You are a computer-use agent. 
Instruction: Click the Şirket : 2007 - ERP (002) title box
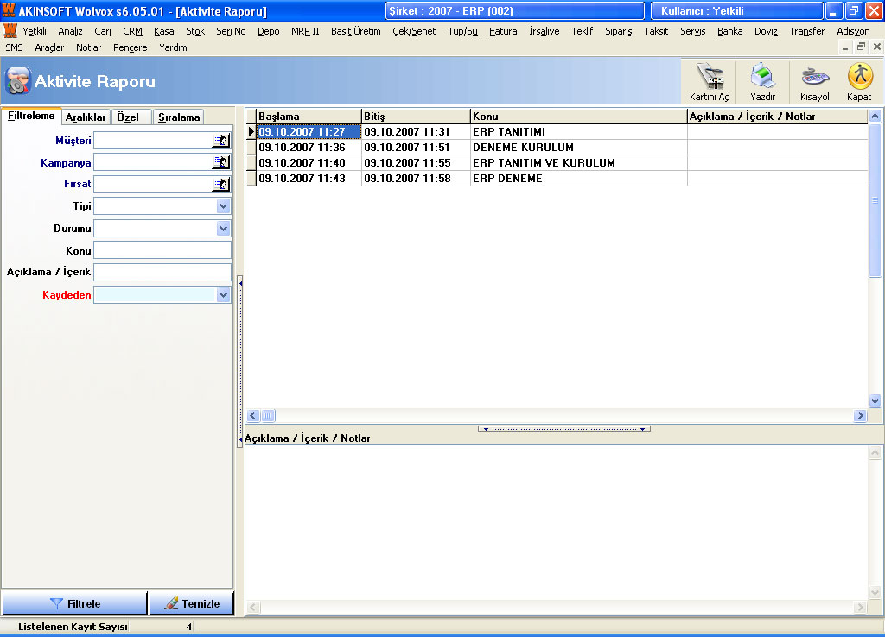click(x=515, y=10)
